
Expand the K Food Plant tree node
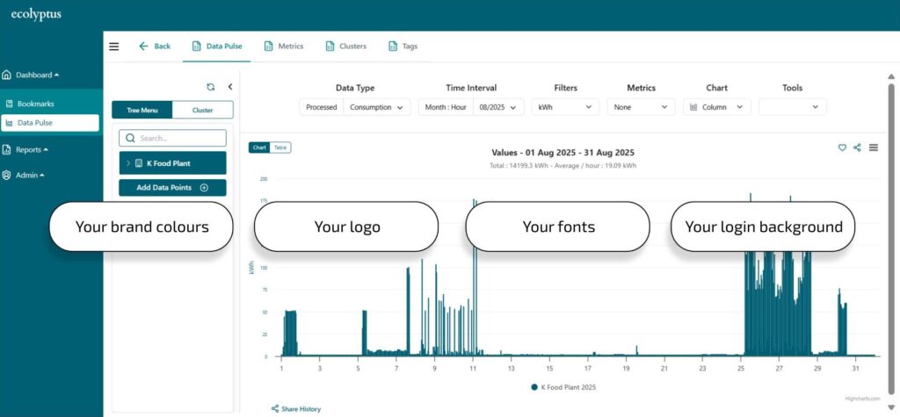coord(128,163)
